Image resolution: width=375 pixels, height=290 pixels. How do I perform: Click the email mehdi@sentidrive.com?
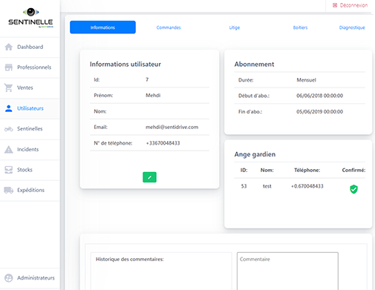[172, 127]
